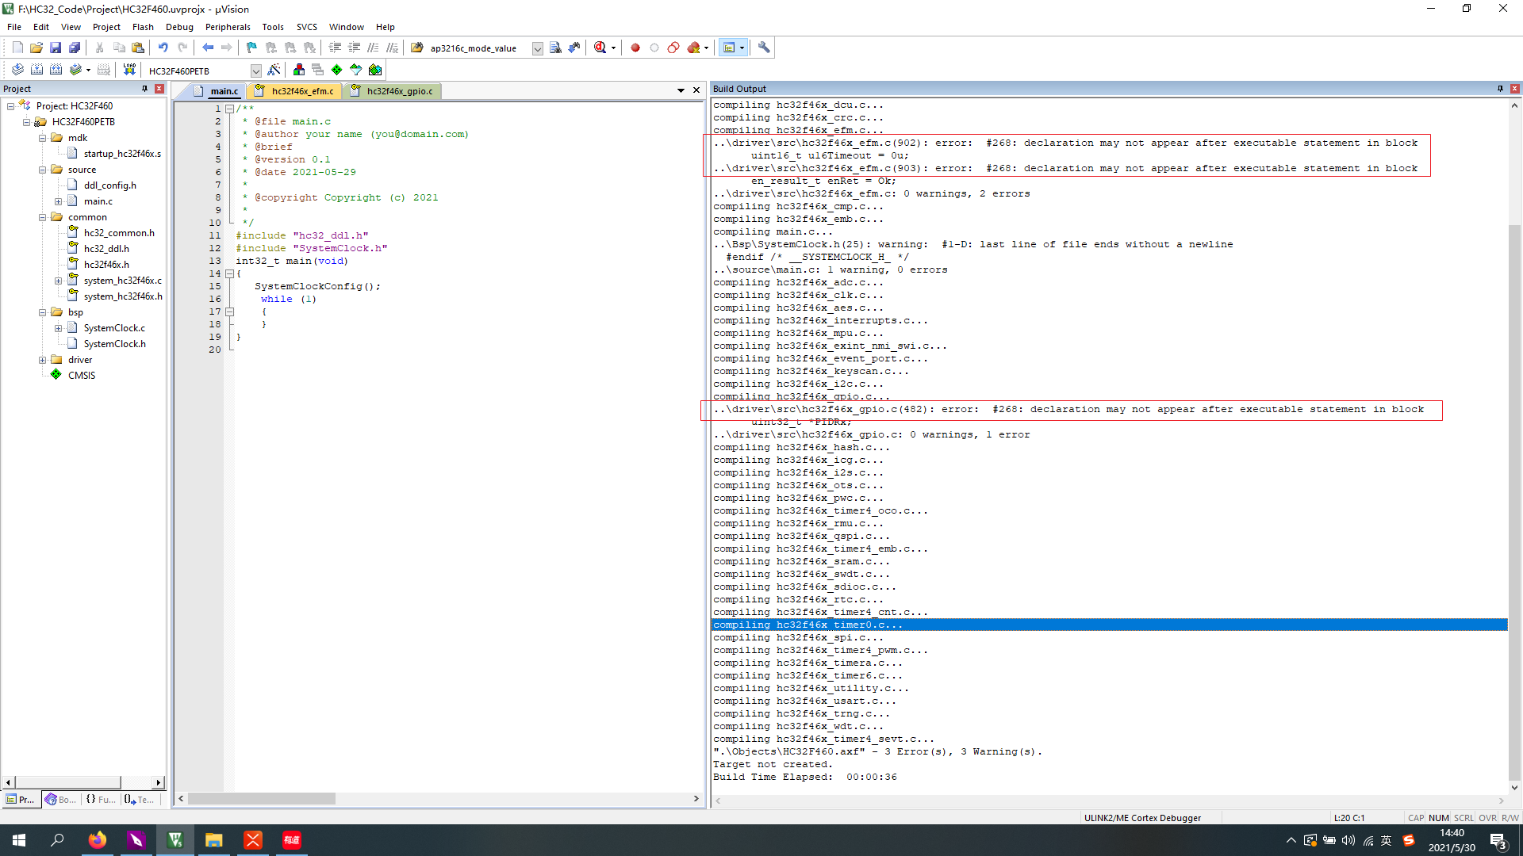Viewport: 1523px width, 856px height.
Task: Click the Rebuild all target files icon
Action: [56, 70]
